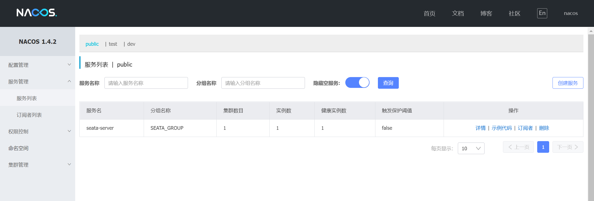Go to page 1 in pagination
Screen dimensions: 594x201
point(543,147)
